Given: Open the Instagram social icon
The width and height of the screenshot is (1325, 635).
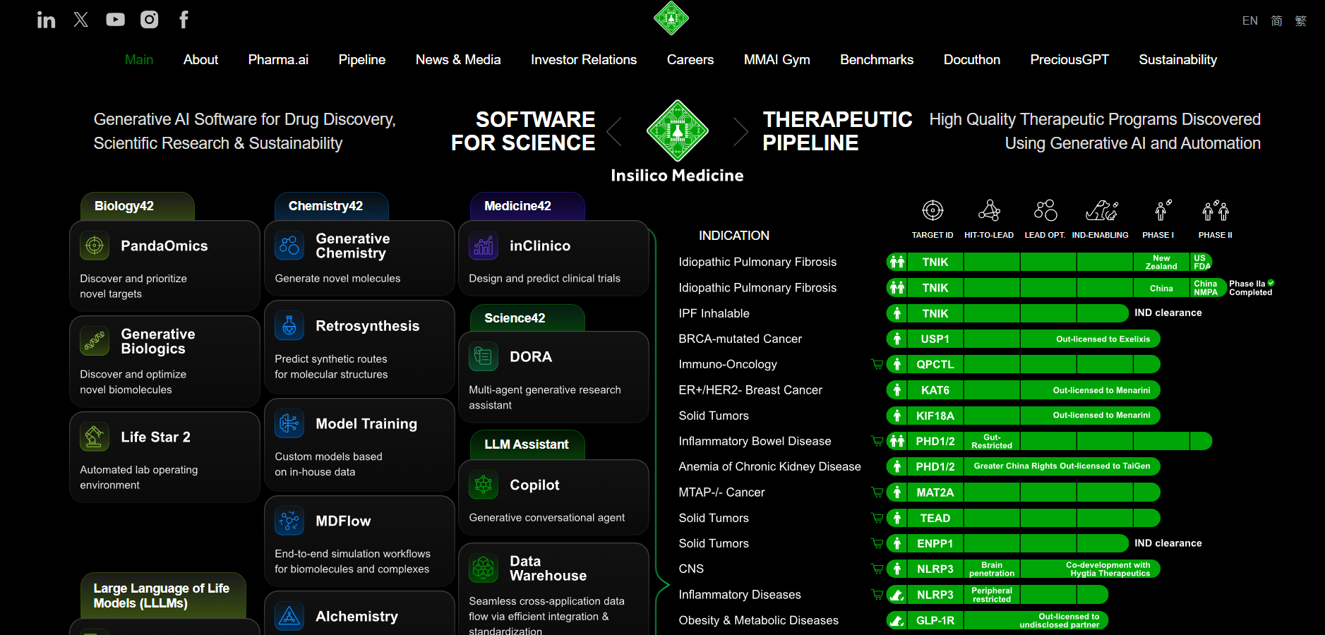Looking at the screenshot, I should tap(150, 20).
